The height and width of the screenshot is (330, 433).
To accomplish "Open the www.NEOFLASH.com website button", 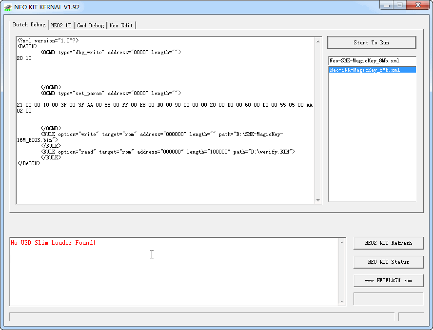I will [x=388, y=280].
